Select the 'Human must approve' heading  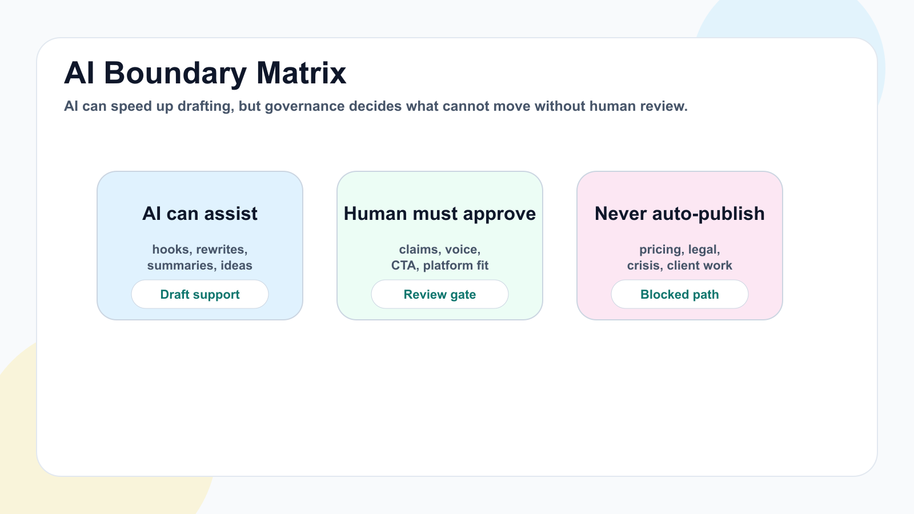pyautogui.click(x=440, y=214)
